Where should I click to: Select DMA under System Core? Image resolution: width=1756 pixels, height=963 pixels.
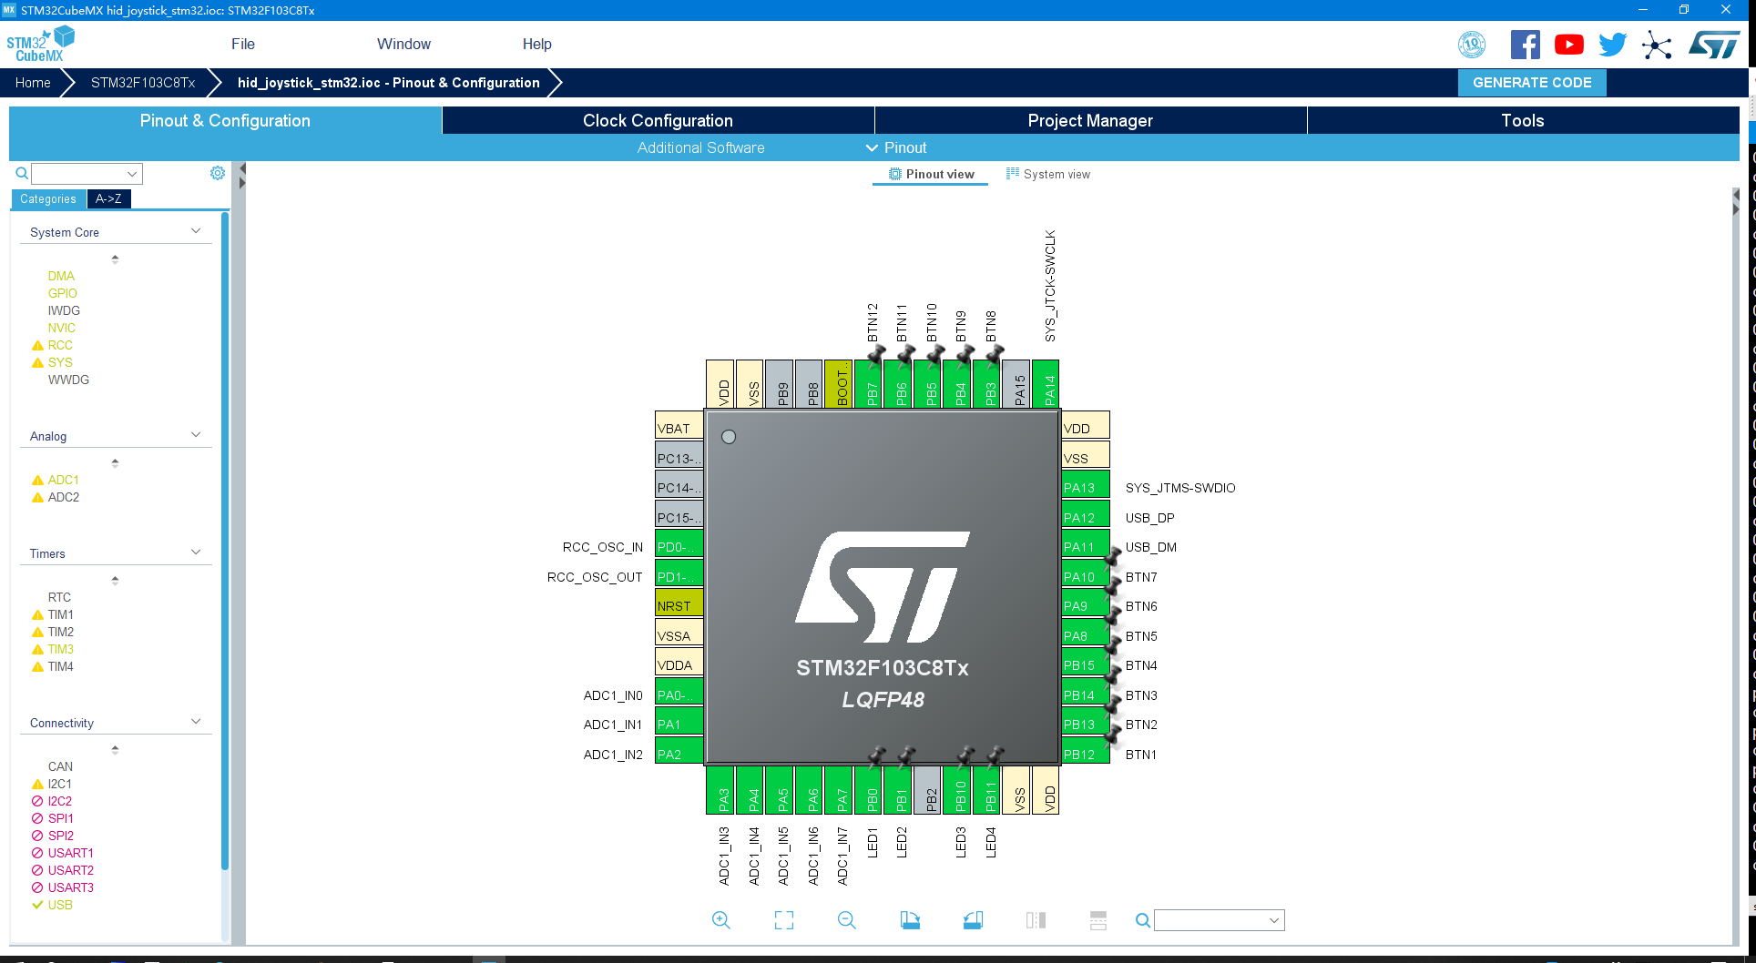[x=61, y=276]
